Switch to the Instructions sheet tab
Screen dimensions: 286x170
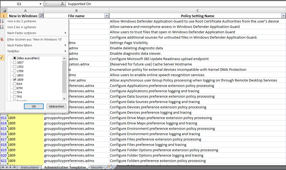[x=30, y=167]
